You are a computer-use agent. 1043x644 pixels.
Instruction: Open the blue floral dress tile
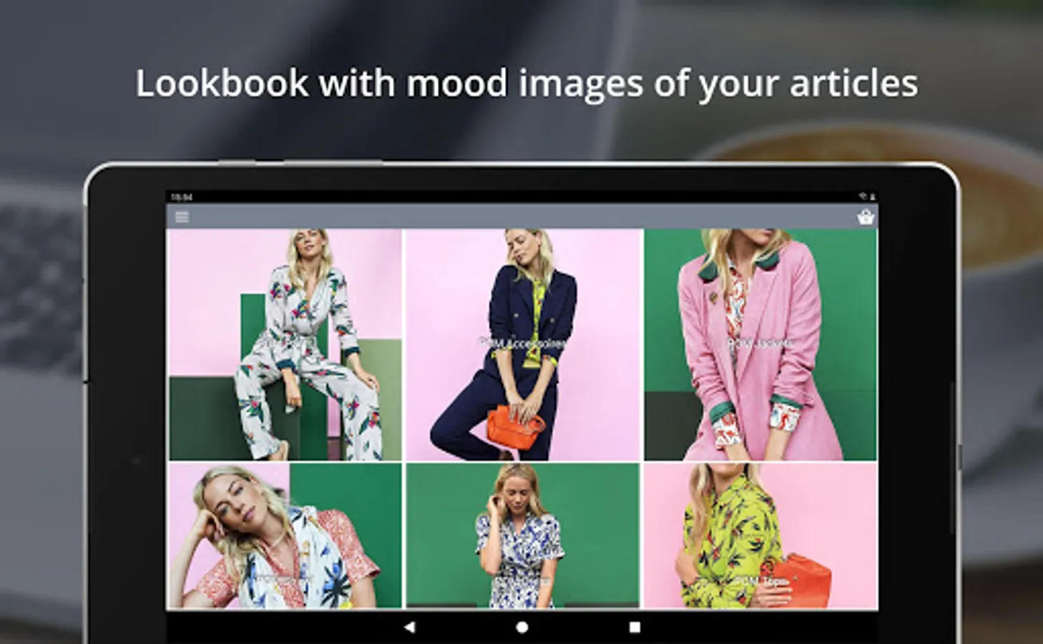click(x=523, y=536)
